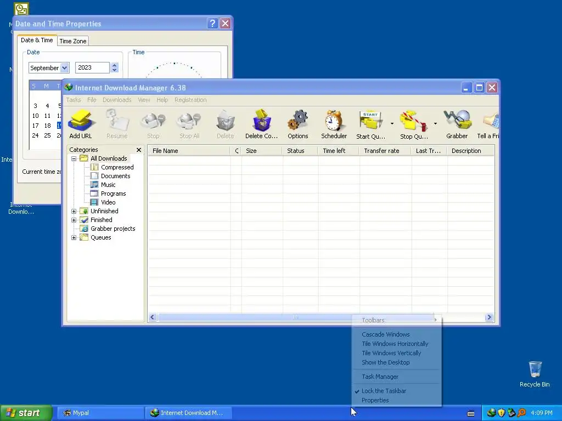Image resolution: width=562 pixels, height=421 pixels.
Task: Select the Grabber projects item
Action: point(113,229)
